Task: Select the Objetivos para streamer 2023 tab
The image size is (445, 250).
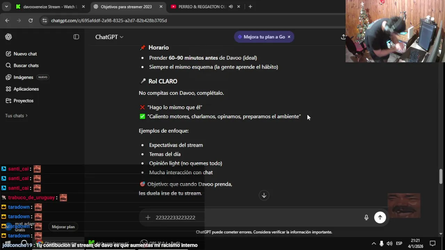Action: pos(128,7)
